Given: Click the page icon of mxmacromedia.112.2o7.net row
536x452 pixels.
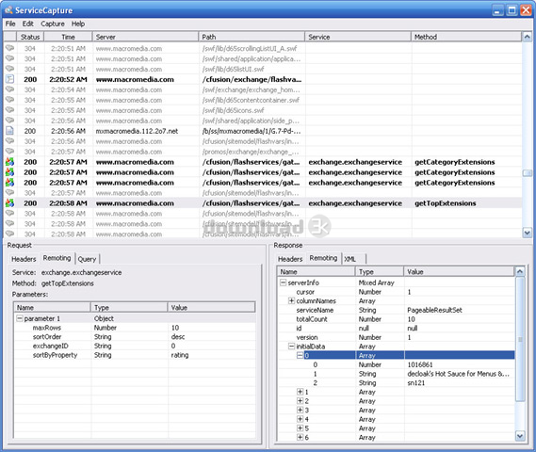Looking at the screenshot, I should click(x=10, y=131).
